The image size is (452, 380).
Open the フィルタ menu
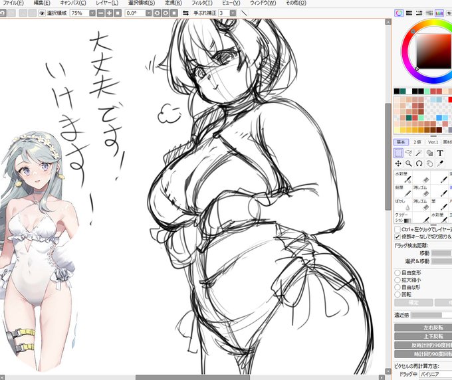tap(202, 3)
